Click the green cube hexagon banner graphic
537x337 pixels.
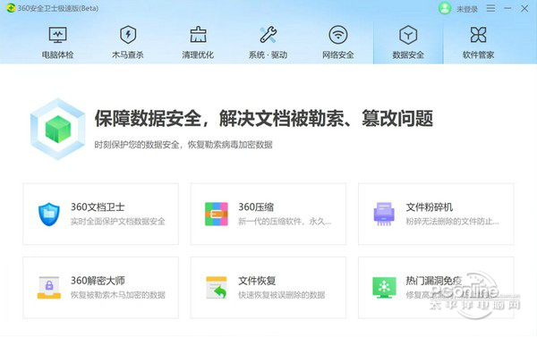57,129
